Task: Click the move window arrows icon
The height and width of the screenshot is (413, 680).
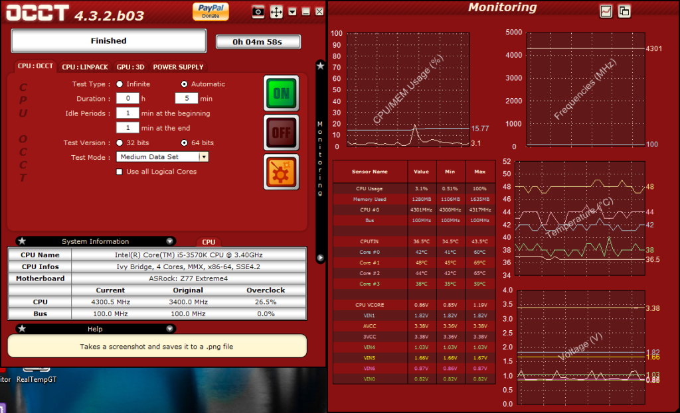Action: (x=276, y=12)
